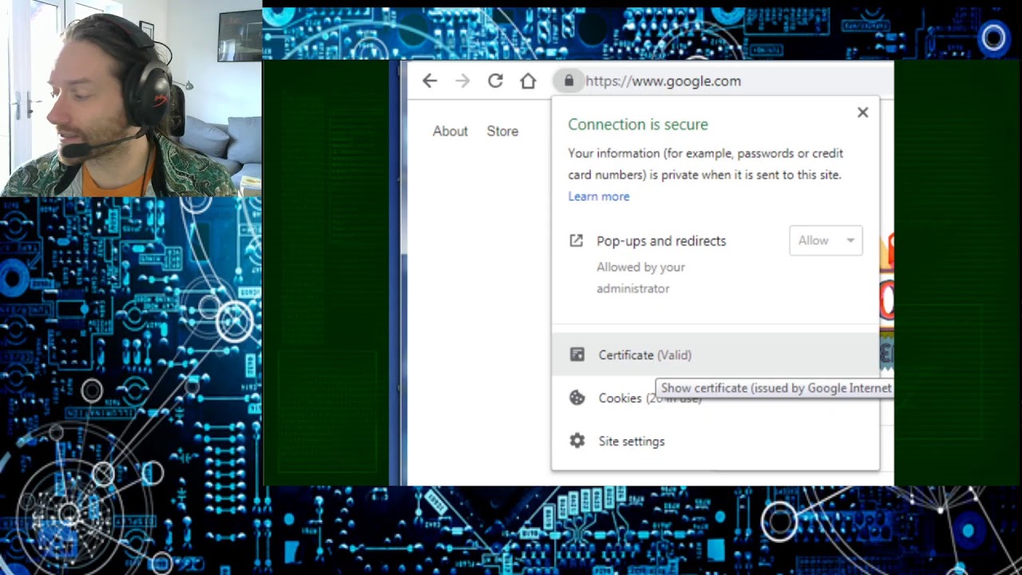Click the browser forward arrow

463,81
